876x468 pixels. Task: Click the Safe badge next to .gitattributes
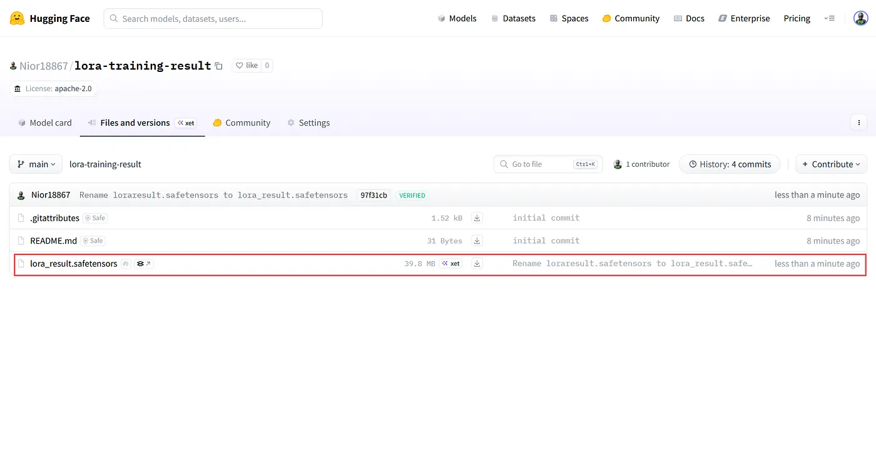click(x=95, y=218)
